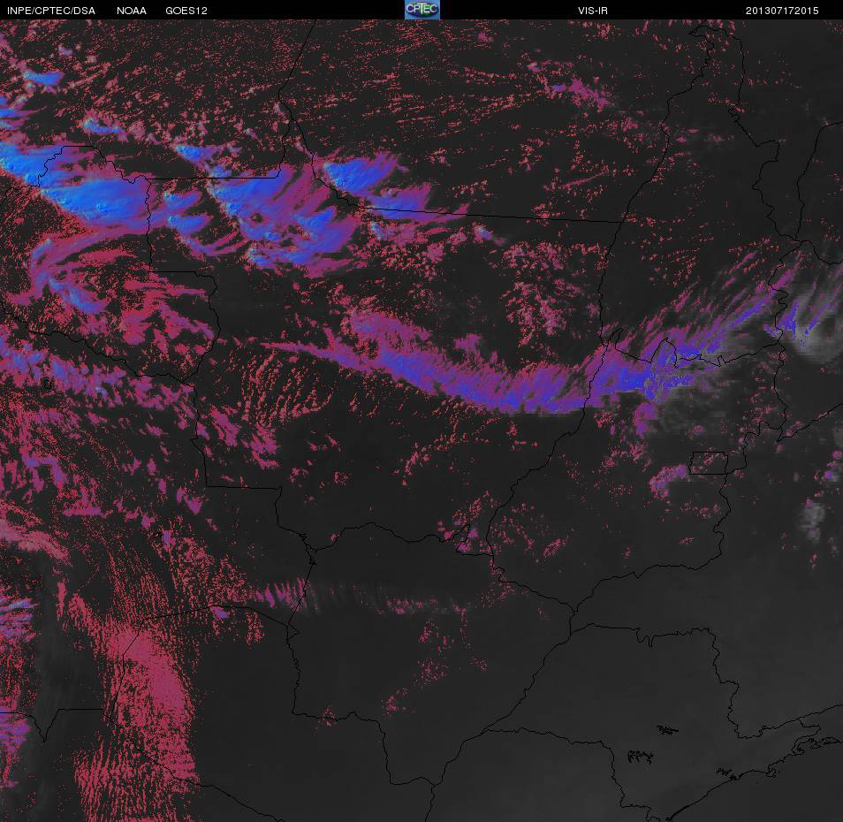Viewport: 843px width, 822px height.
Task: Click the VIS-IR channel label
Action: (592, 11)
